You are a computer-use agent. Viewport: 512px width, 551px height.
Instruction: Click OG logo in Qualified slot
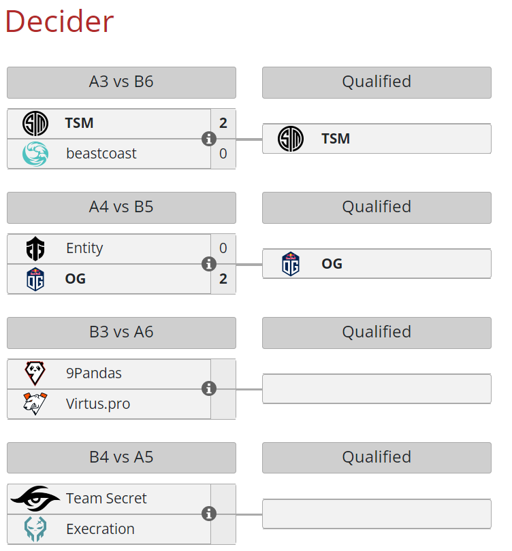291,264
